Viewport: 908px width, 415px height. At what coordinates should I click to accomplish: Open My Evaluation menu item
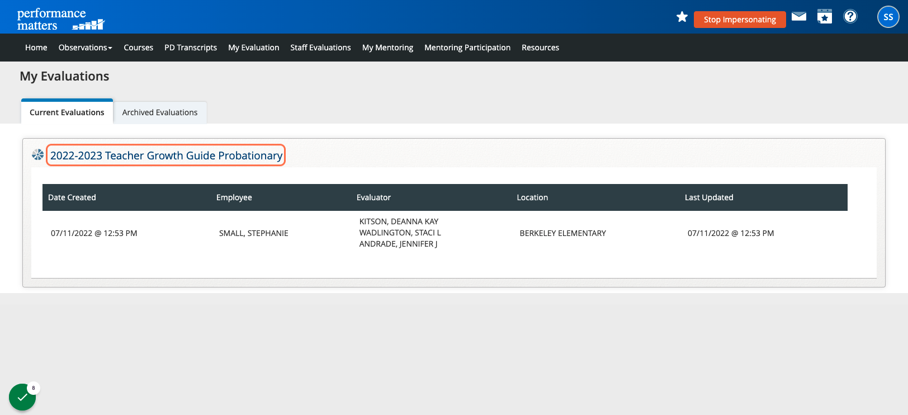pos(254,48)
